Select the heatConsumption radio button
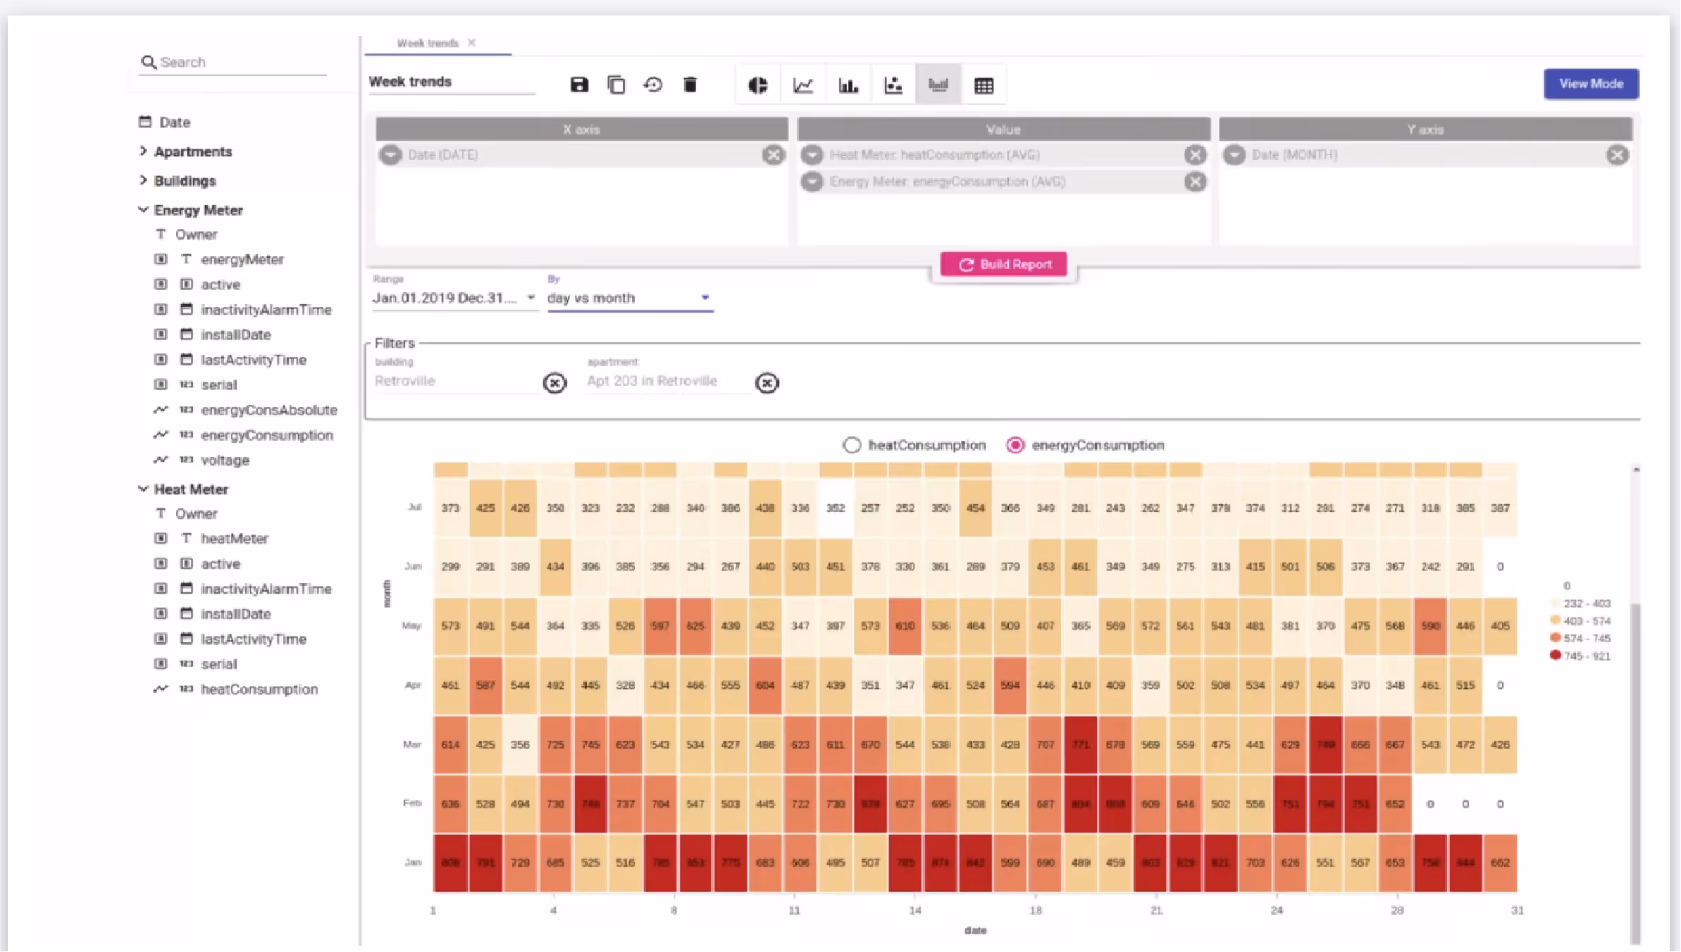This screenshot has width=1681, height=952. click(x=852, y=445)
